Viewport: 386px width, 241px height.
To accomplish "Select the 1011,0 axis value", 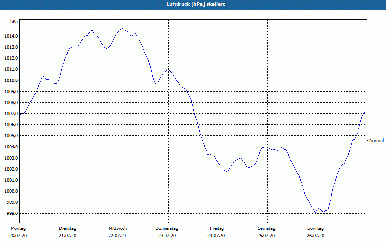I will tap(11, 69).
